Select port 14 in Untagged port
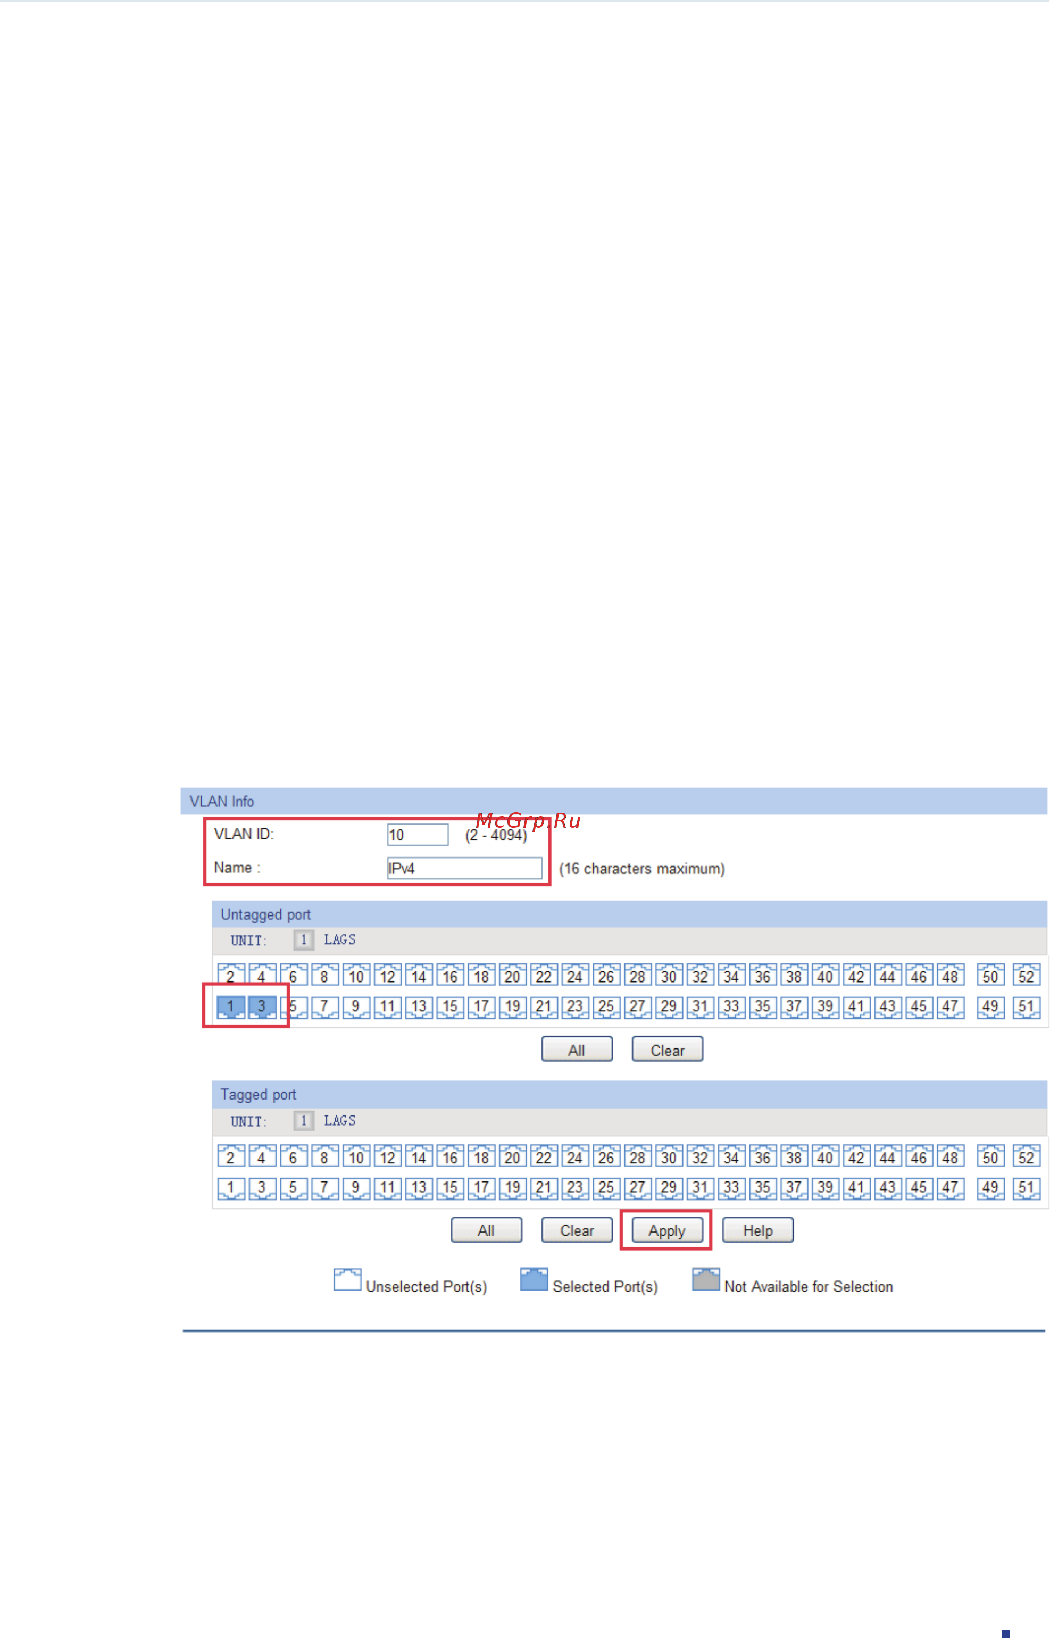This screenshot has height=1640, width=1050. [419, 976]
